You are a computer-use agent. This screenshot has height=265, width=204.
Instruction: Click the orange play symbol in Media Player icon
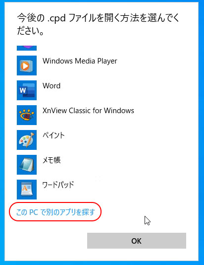click(x=26, y=66)
